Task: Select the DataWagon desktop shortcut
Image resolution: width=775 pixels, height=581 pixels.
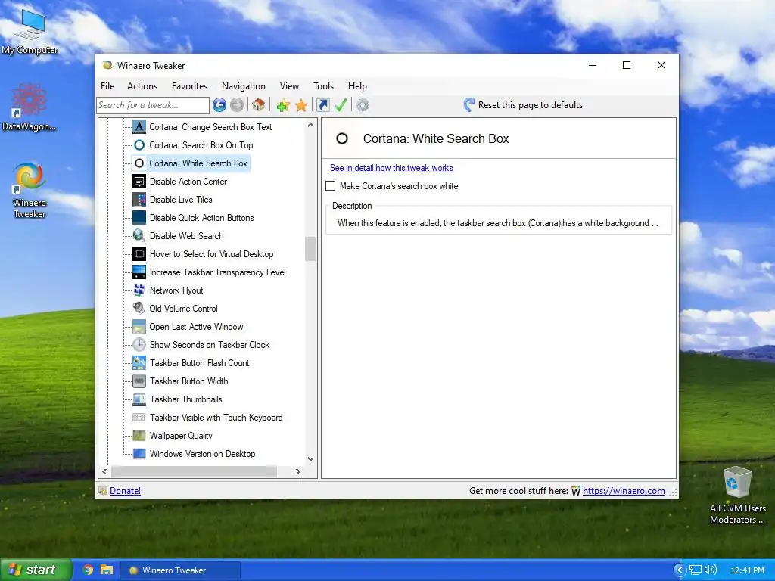Action: click(30, 107)
